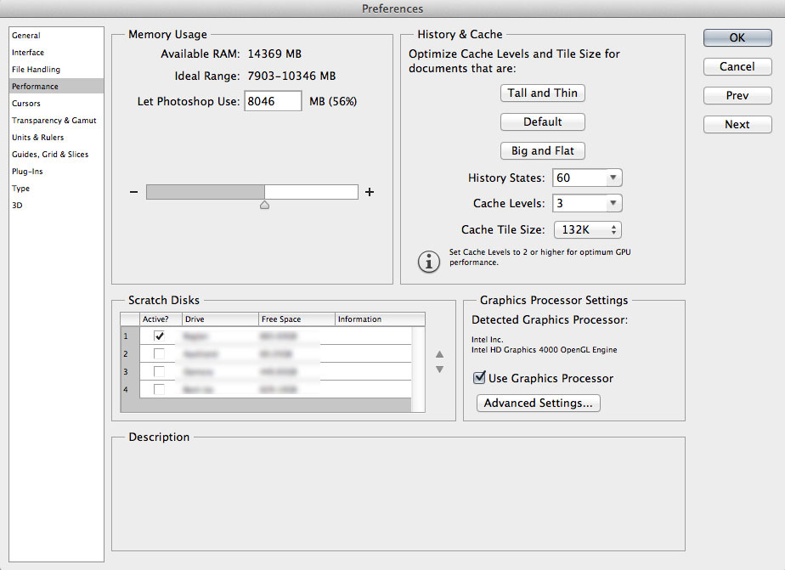785x570 pixels.
Task: Click the scratch disks list scrollbar
Action: (418, 370)
